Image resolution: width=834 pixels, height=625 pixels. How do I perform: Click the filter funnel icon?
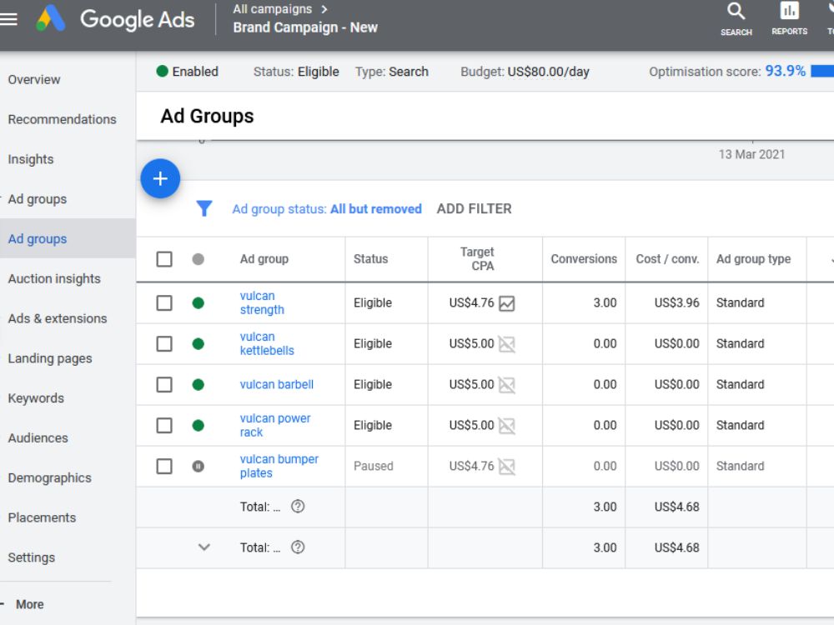click(x=204, y=208)
